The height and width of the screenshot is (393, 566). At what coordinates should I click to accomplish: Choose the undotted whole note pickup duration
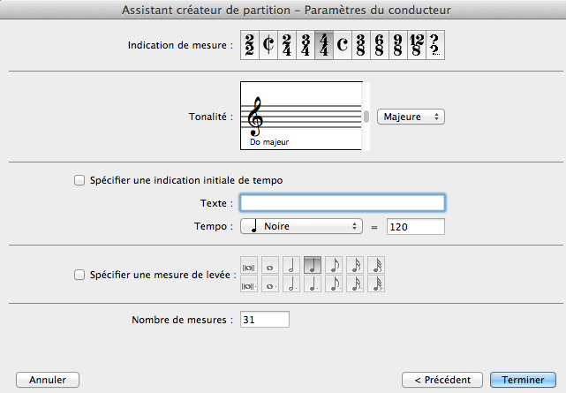[268, 264]
